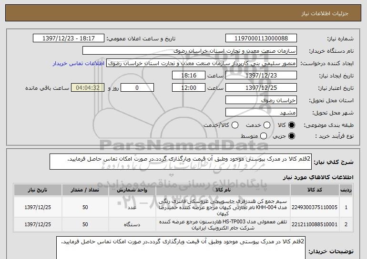Click the ردیف column header
Image resolution: width=367 pixels, height=259 pixels.
346,190
